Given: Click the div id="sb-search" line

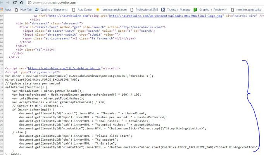Looking at the screenshot, I should click(x=49, y=23).
